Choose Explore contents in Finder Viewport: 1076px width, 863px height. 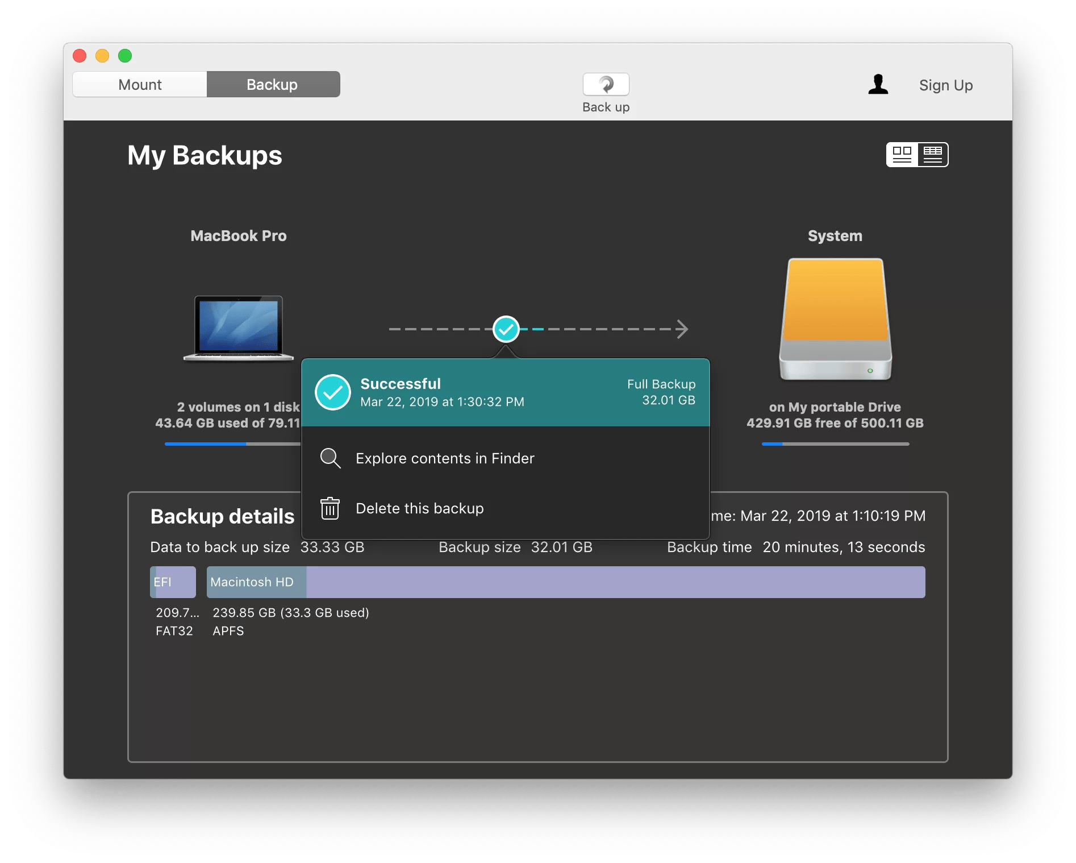[x=445, y=458]
